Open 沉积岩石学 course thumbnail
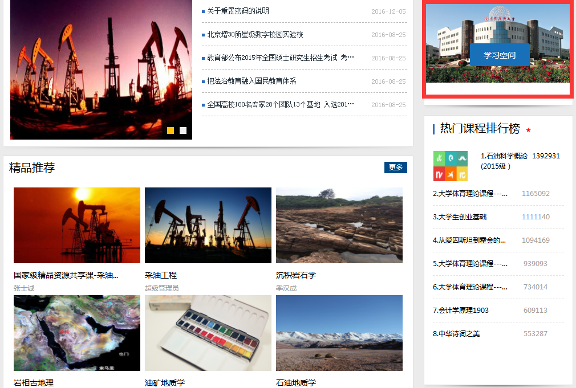576x388 pixels. coord(339,225)
